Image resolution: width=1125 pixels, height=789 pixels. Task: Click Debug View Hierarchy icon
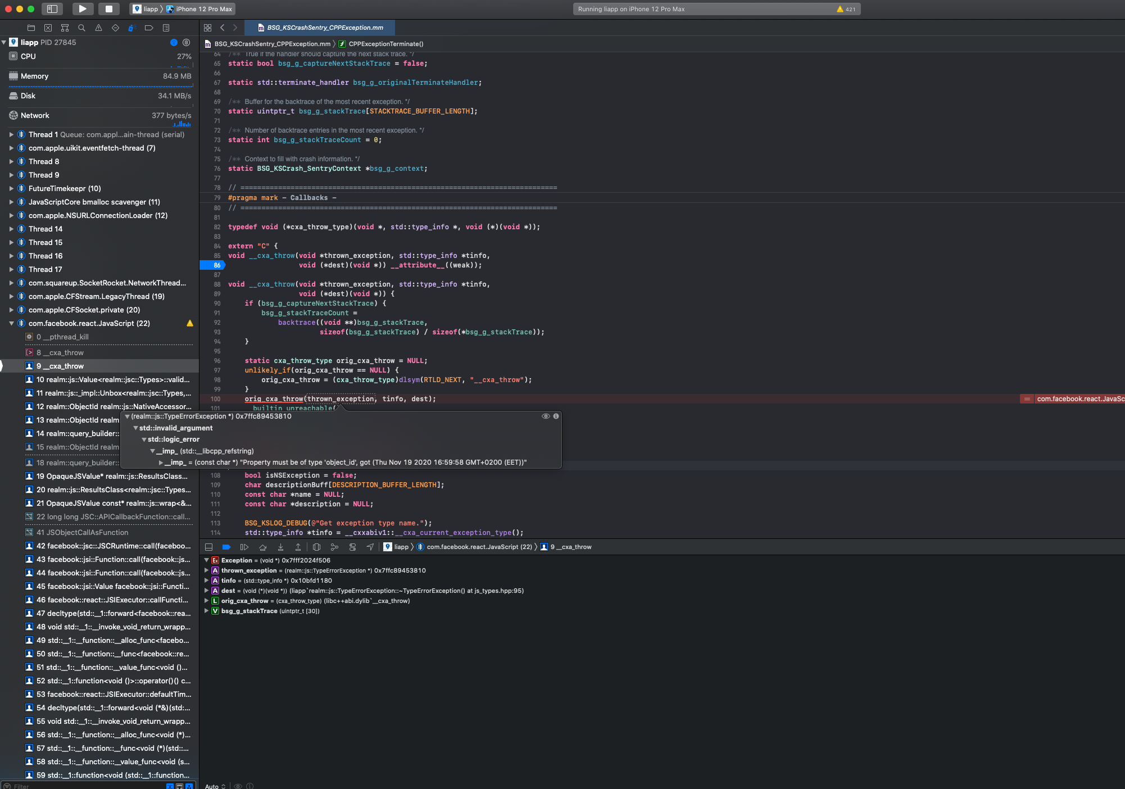tap(316, 547)
